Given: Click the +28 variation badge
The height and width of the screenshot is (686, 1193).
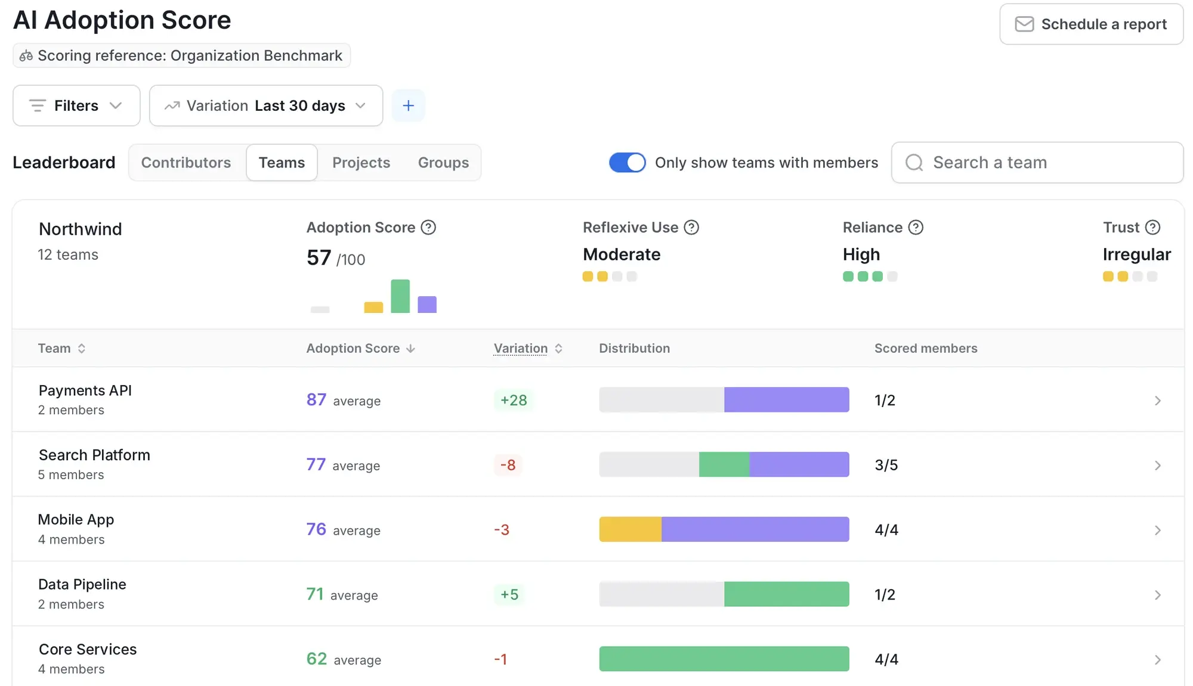Looking at the screenshot, I should (514, 400).
